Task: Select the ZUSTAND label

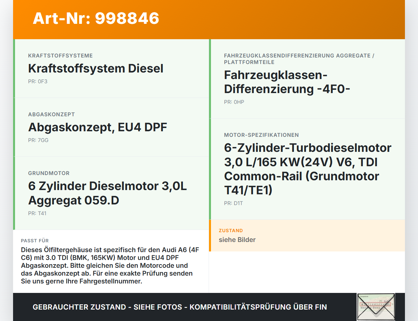Action: pos(231,231)
